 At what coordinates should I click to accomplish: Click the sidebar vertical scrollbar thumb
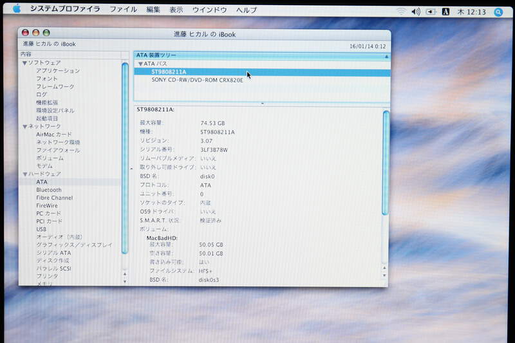(x=125, y=158)
